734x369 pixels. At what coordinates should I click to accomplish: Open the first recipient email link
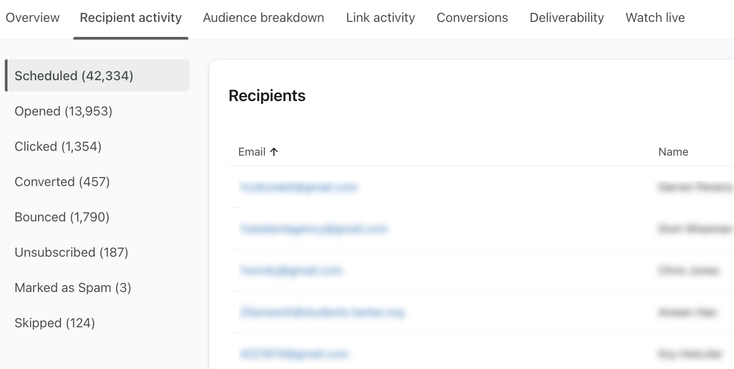298,187
